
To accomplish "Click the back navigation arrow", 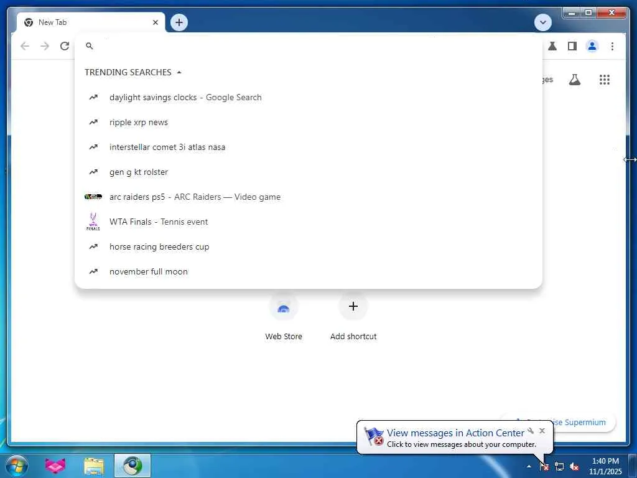I will (25, 46).
